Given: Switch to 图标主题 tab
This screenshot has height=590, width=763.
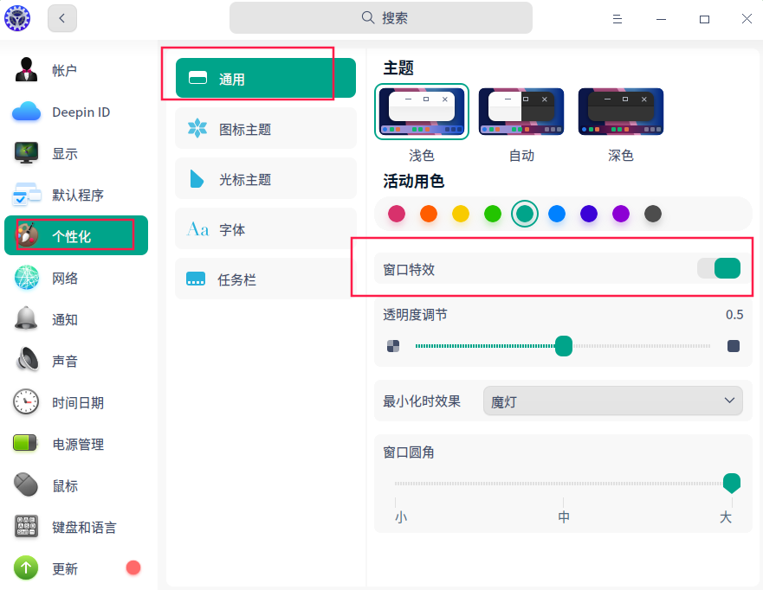Looking at the screenshot, I should click(x=266, y=128).
